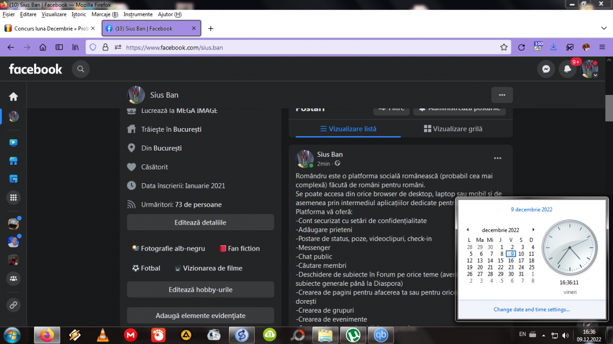Click the Editează detaliile button

click(x=200, y=223)
